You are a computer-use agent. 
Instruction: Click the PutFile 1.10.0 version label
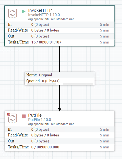[x=40, y=120]
